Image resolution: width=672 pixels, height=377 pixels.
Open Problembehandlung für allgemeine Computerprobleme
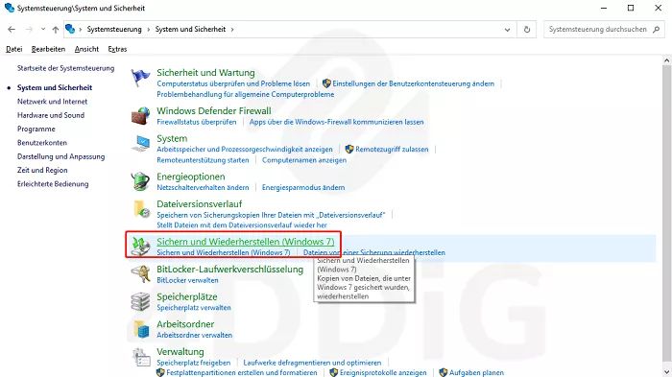click(x=245, y=94)
